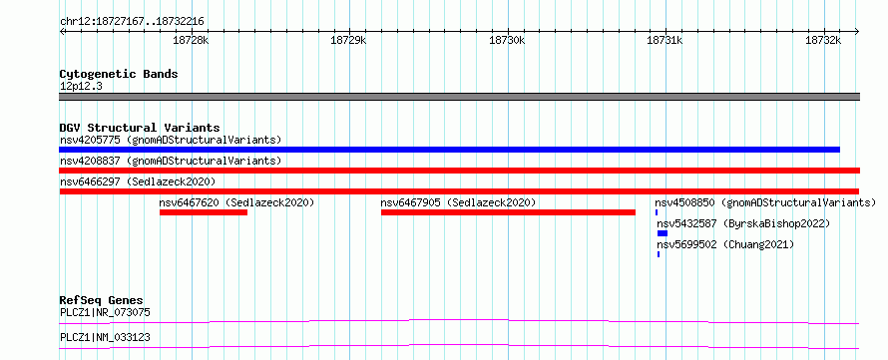888x360 pixels.
Task: Select the blue nsv5432587 variant block
Action: coord(663,233)
